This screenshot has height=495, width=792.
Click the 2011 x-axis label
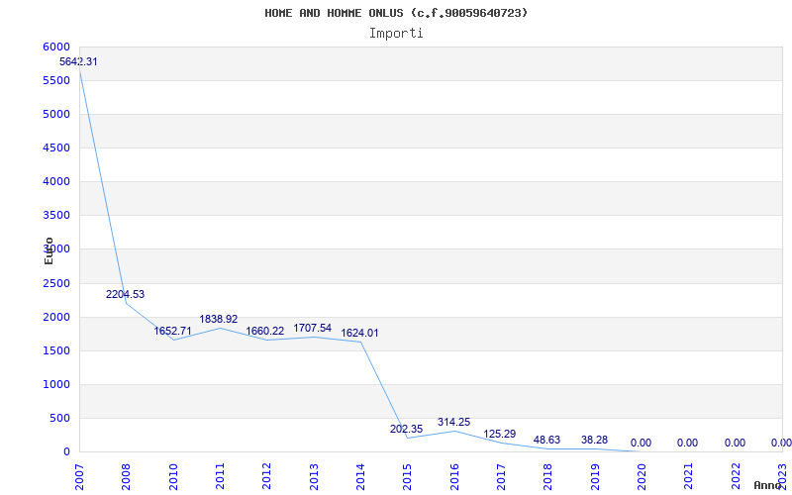[x=220, y=476]
